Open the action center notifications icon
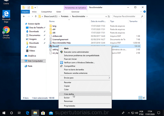 [x=159, y=113]
